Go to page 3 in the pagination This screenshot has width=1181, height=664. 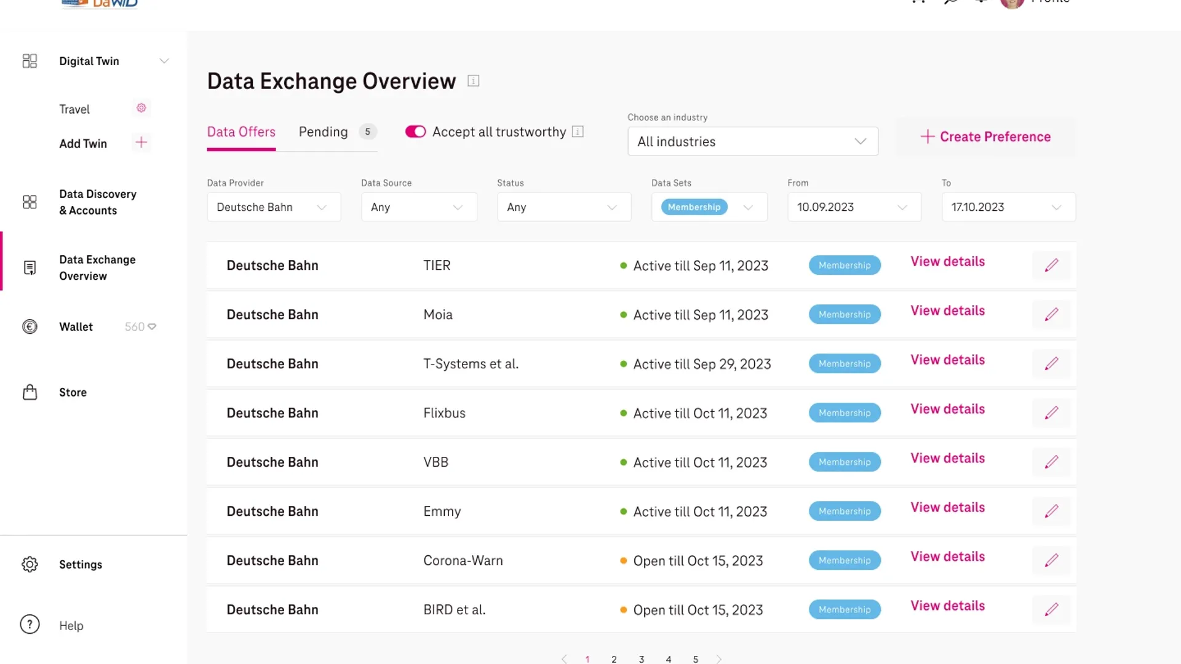[x=642, y=659]
